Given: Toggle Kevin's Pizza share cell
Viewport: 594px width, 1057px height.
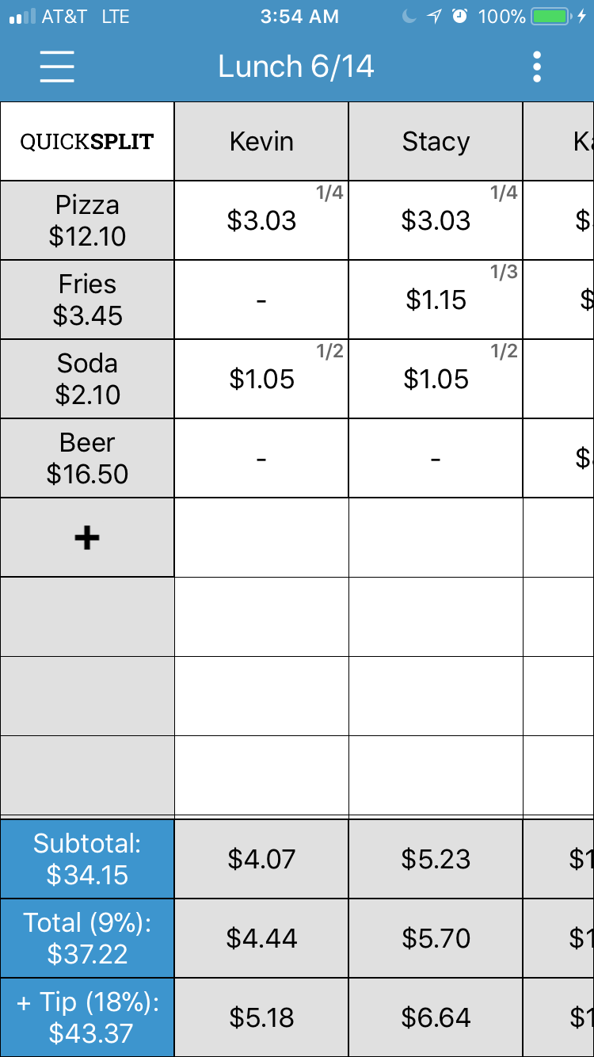Looking at the screenshot, I should click(261, 221).
